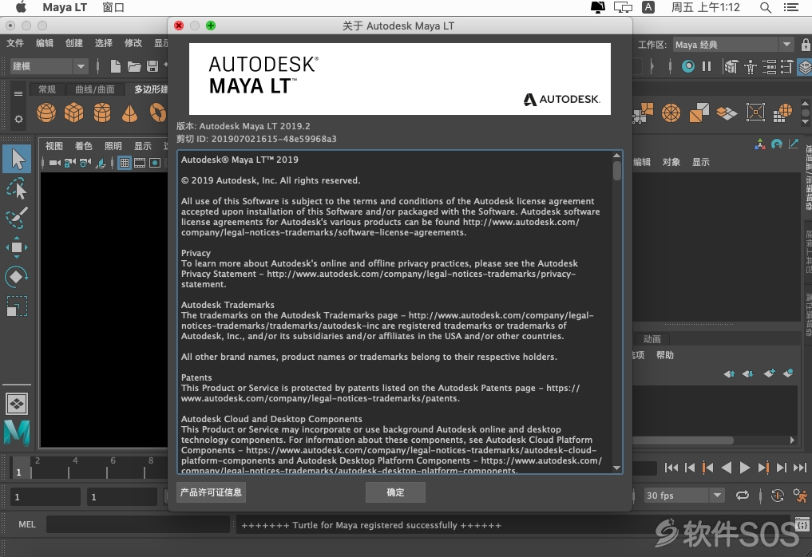Screen dimensions: 812x557
Task: Toggle the workspace lock icon
Action: tap(806, 44)
